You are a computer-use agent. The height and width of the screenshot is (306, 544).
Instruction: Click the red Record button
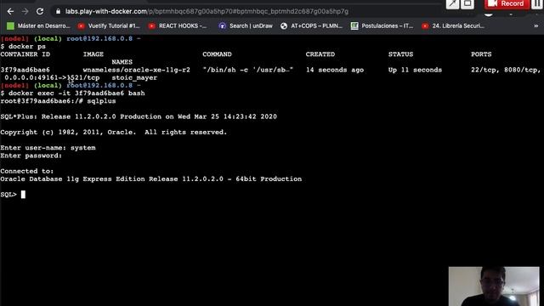(507, 3)
